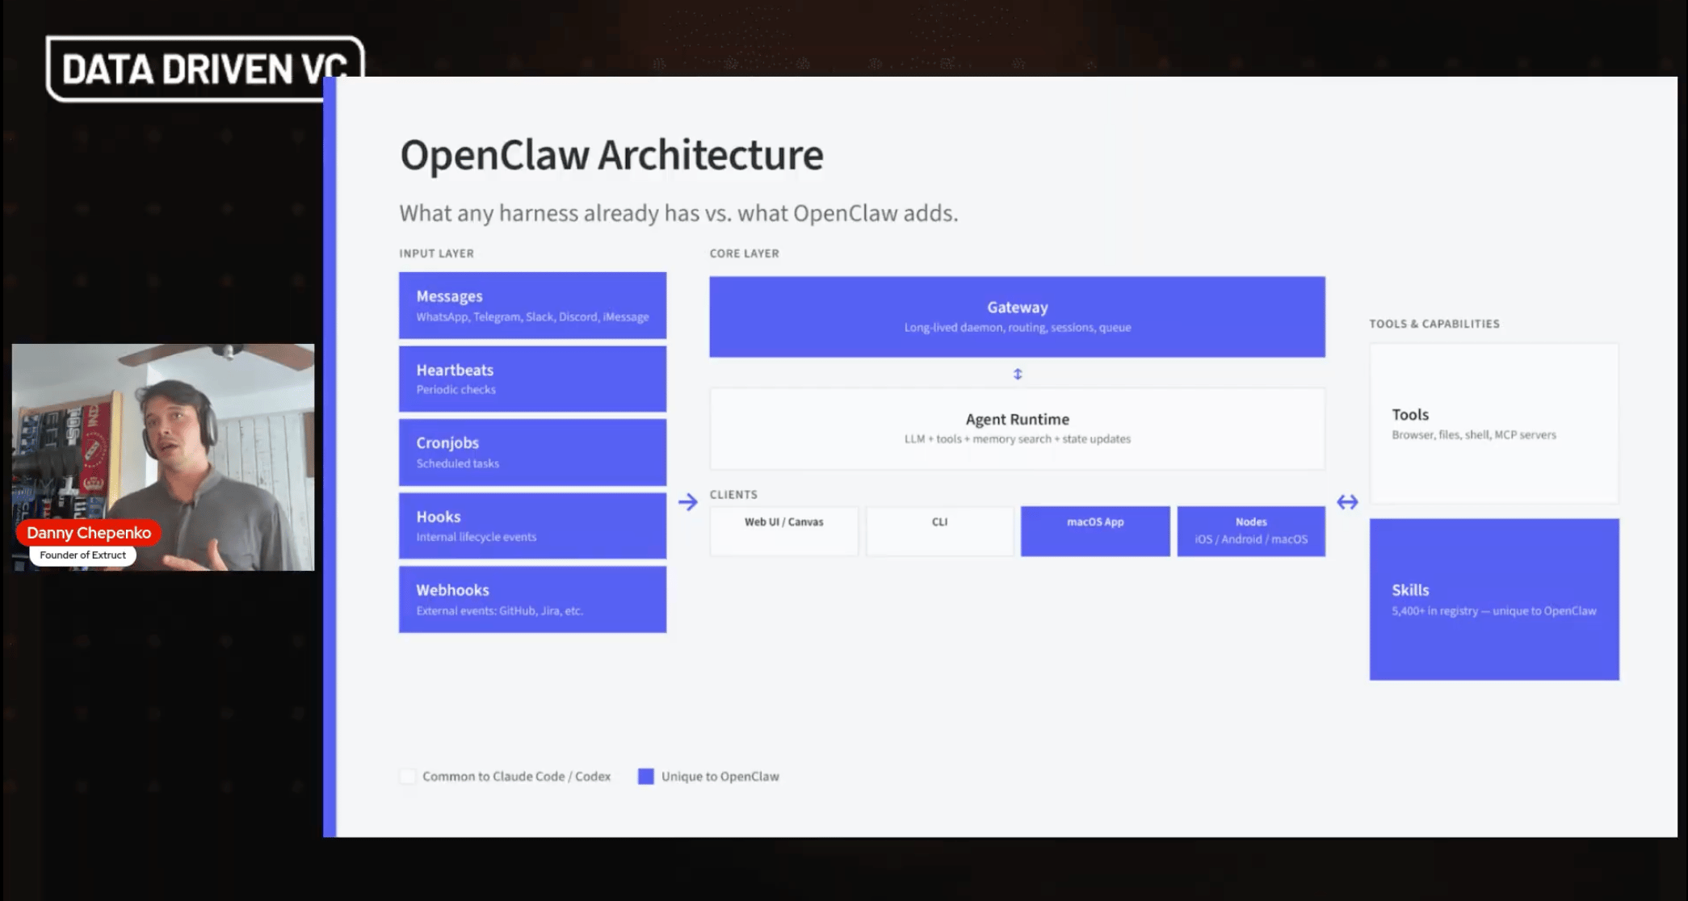Click the bidirectional arrow before Tools column
Image resolution: width=1688 pixels, height=901 pixels.
[1347, 502]
